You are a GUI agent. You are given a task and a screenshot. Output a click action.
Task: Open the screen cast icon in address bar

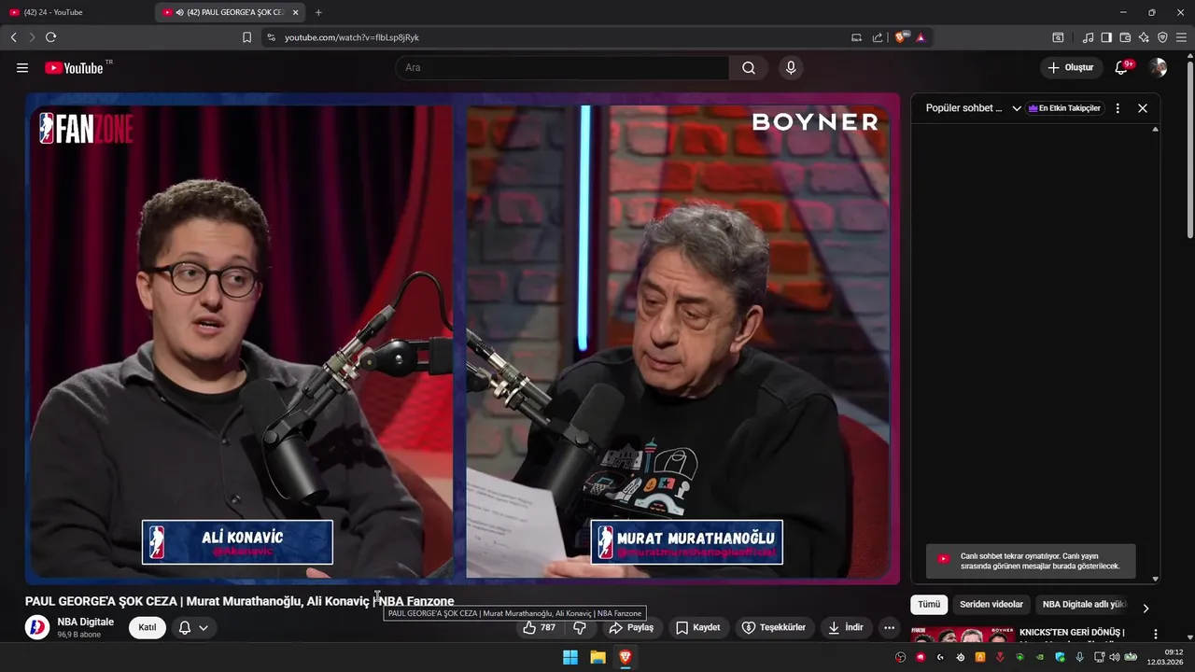856,37
